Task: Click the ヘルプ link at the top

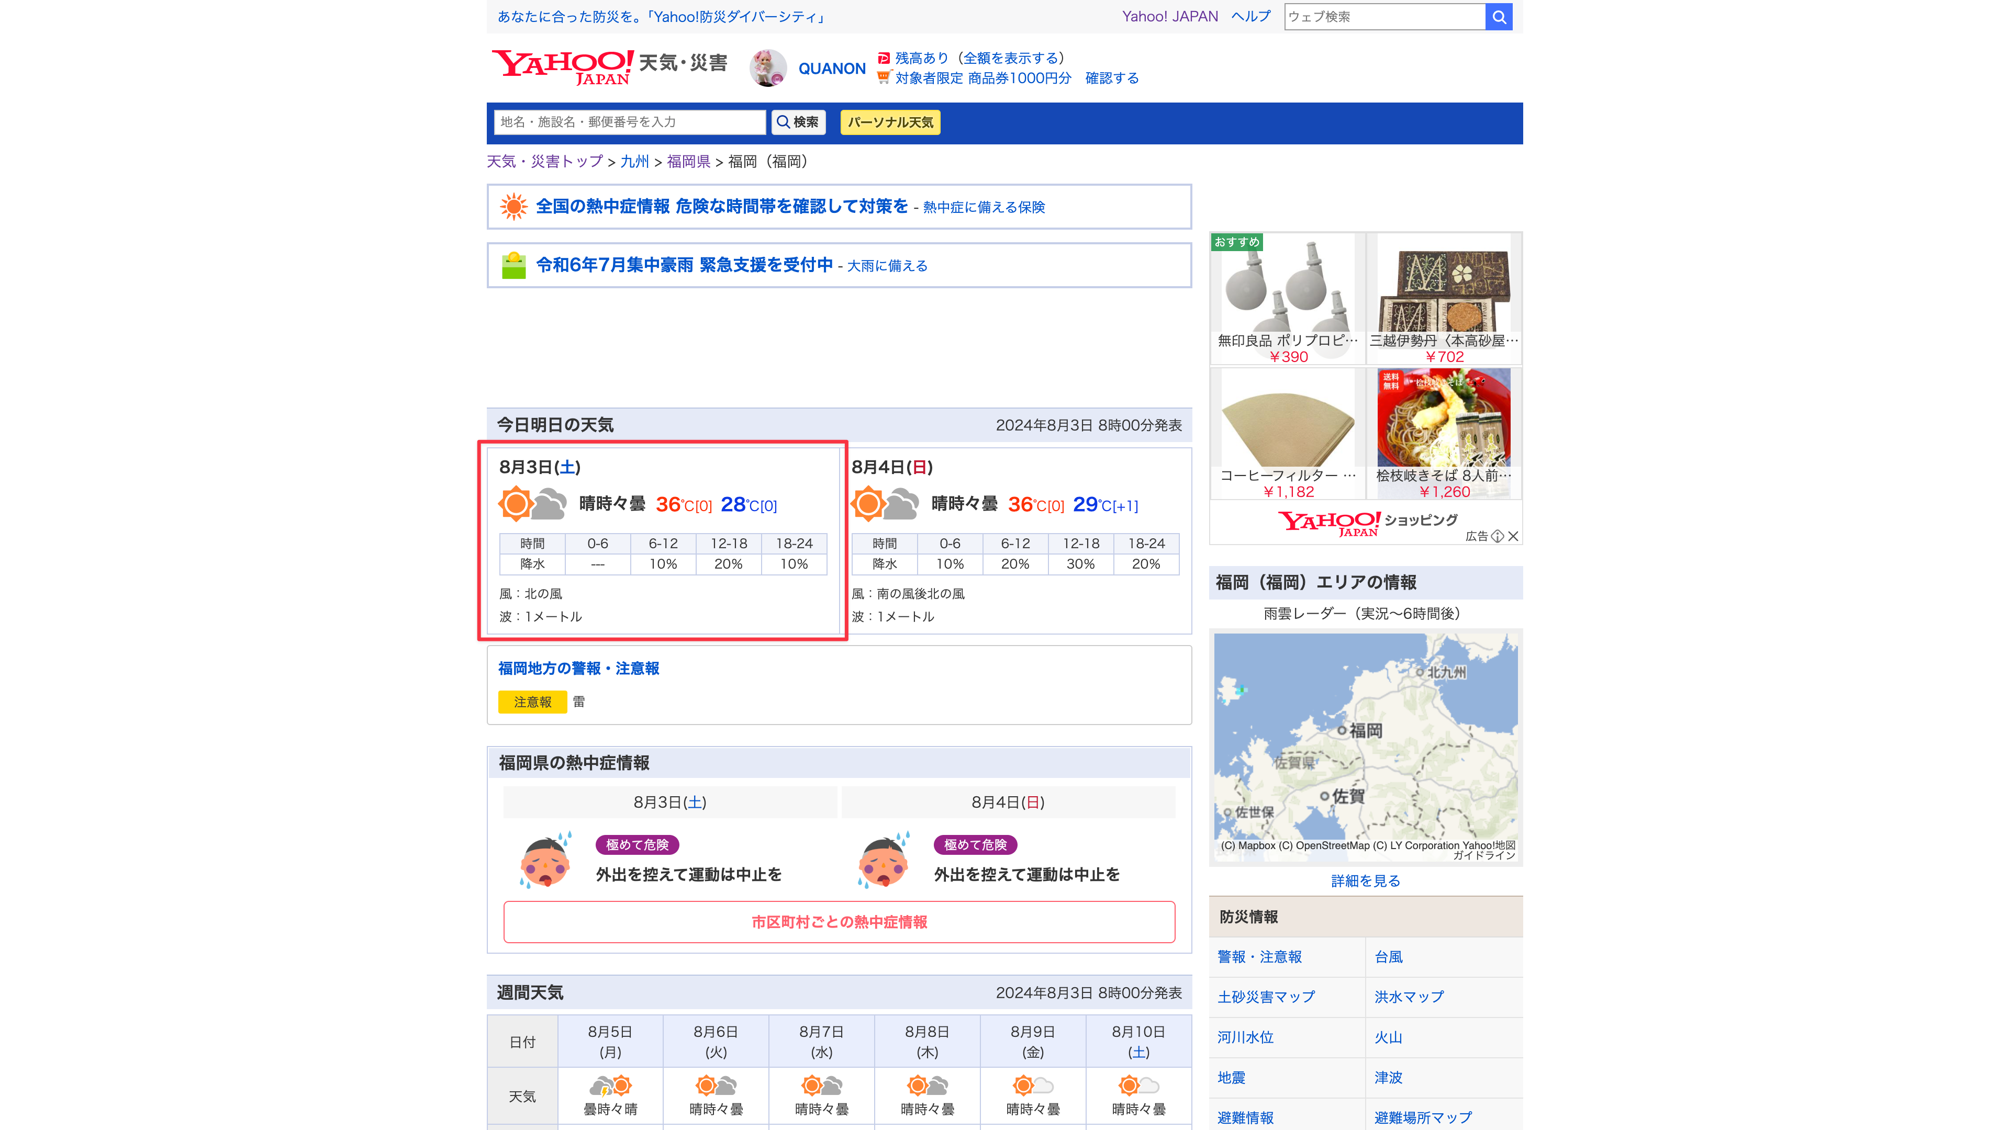Action: pyautogui.click(x=1253, y=16)
